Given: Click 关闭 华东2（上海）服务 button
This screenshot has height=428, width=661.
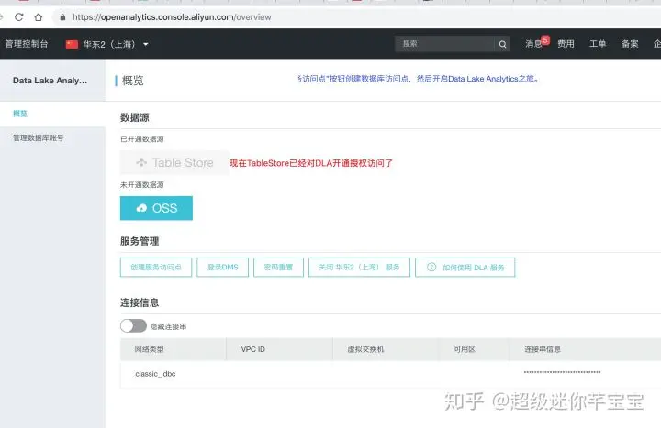Looking at the screenshot, I should 359,268.
